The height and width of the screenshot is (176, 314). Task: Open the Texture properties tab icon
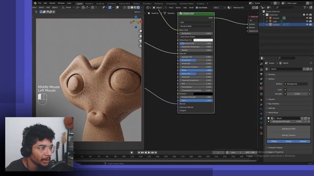point(261,133)
